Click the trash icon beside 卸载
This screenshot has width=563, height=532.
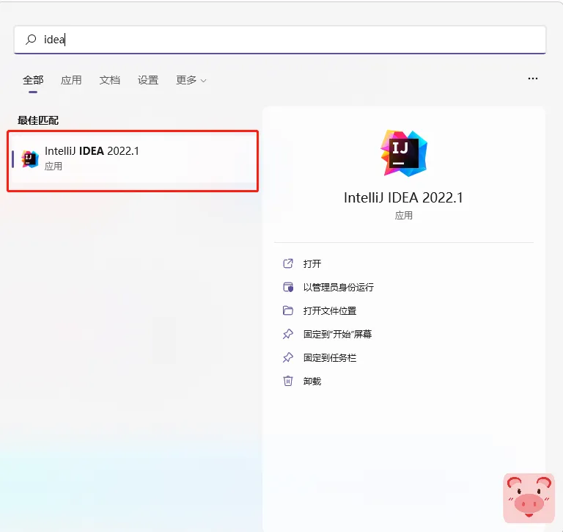(x=288, y=381)
